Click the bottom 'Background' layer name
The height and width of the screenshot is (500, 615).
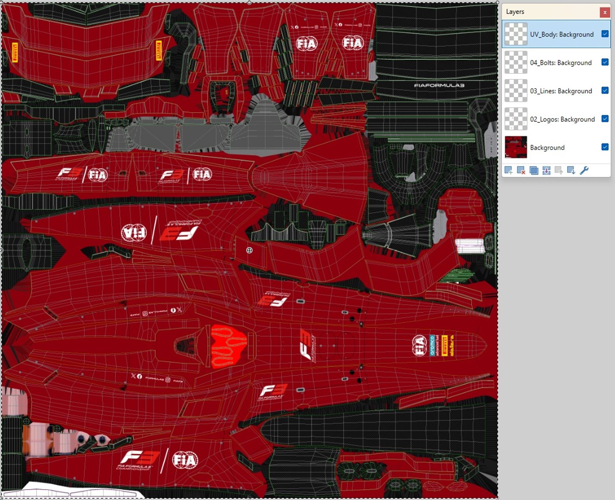547,147
